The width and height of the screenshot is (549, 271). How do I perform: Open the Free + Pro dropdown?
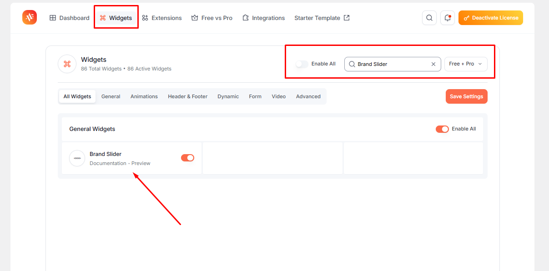point(466,64)
